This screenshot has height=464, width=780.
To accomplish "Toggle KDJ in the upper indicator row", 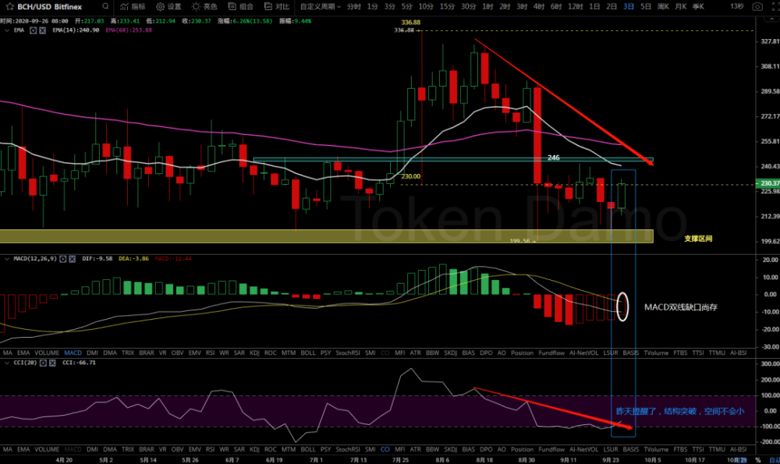I will point(254,352).
